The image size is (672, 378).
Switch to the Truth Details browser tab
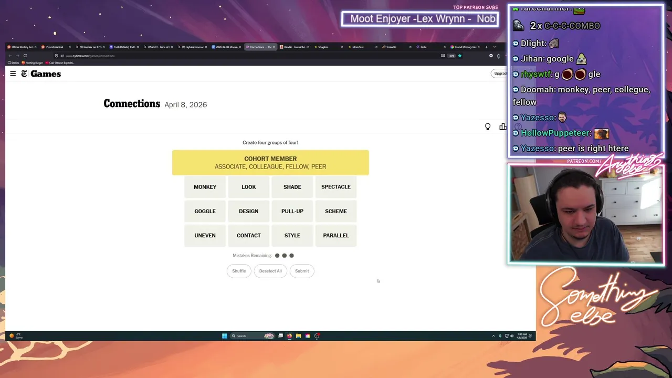click(124, 47)
